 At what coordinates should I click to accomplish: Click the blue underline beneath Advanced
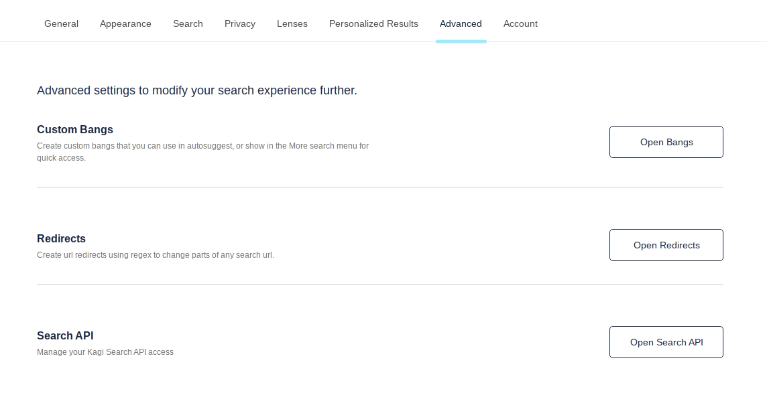(x=461, y=42)
